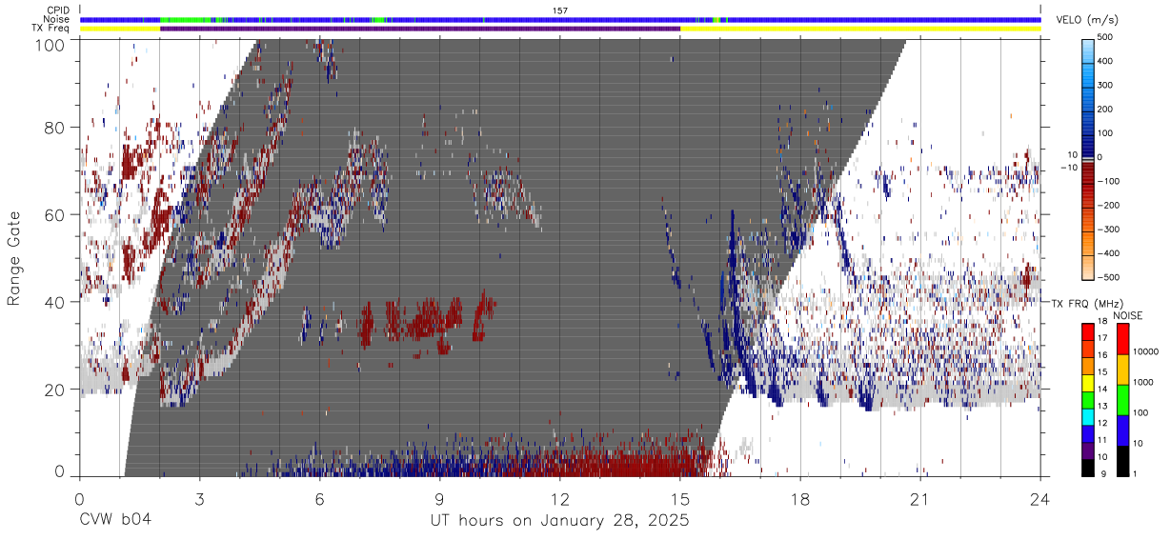1170x540 pixels.
Task: Click the 300 tick on velocity colorbar
Action: point(1105,86)
